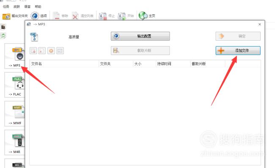
Task: Click the 开始 start toolbar button
Action: click(x=126, y=16)
